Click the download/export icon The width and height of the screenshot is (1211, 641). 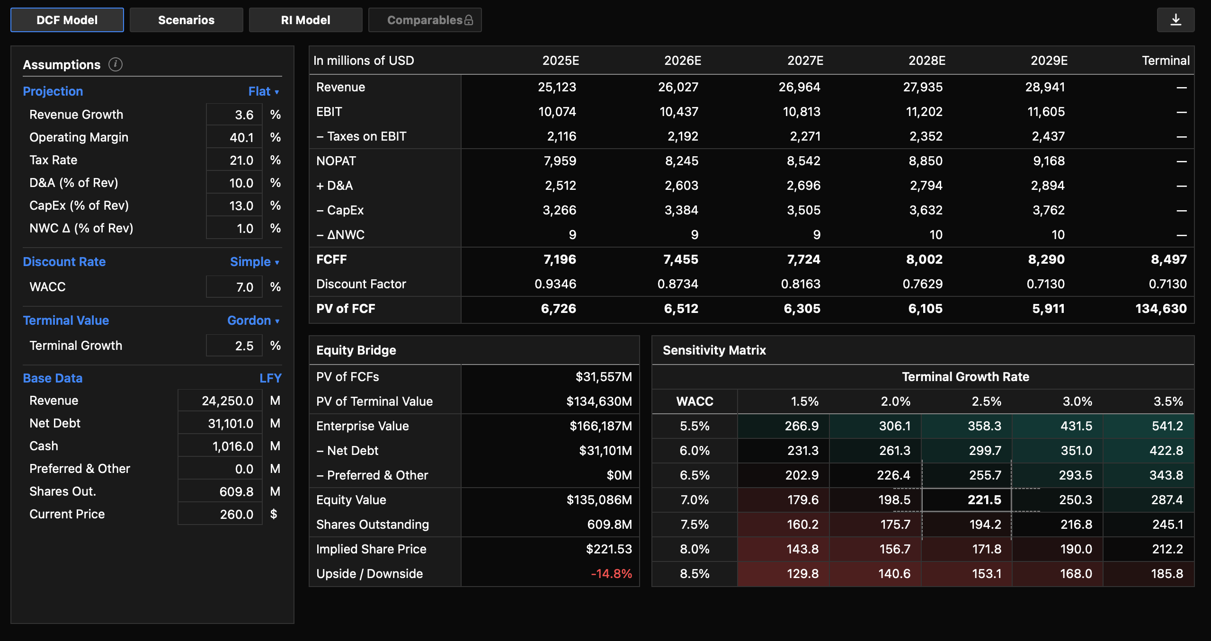coord(1177,19)
